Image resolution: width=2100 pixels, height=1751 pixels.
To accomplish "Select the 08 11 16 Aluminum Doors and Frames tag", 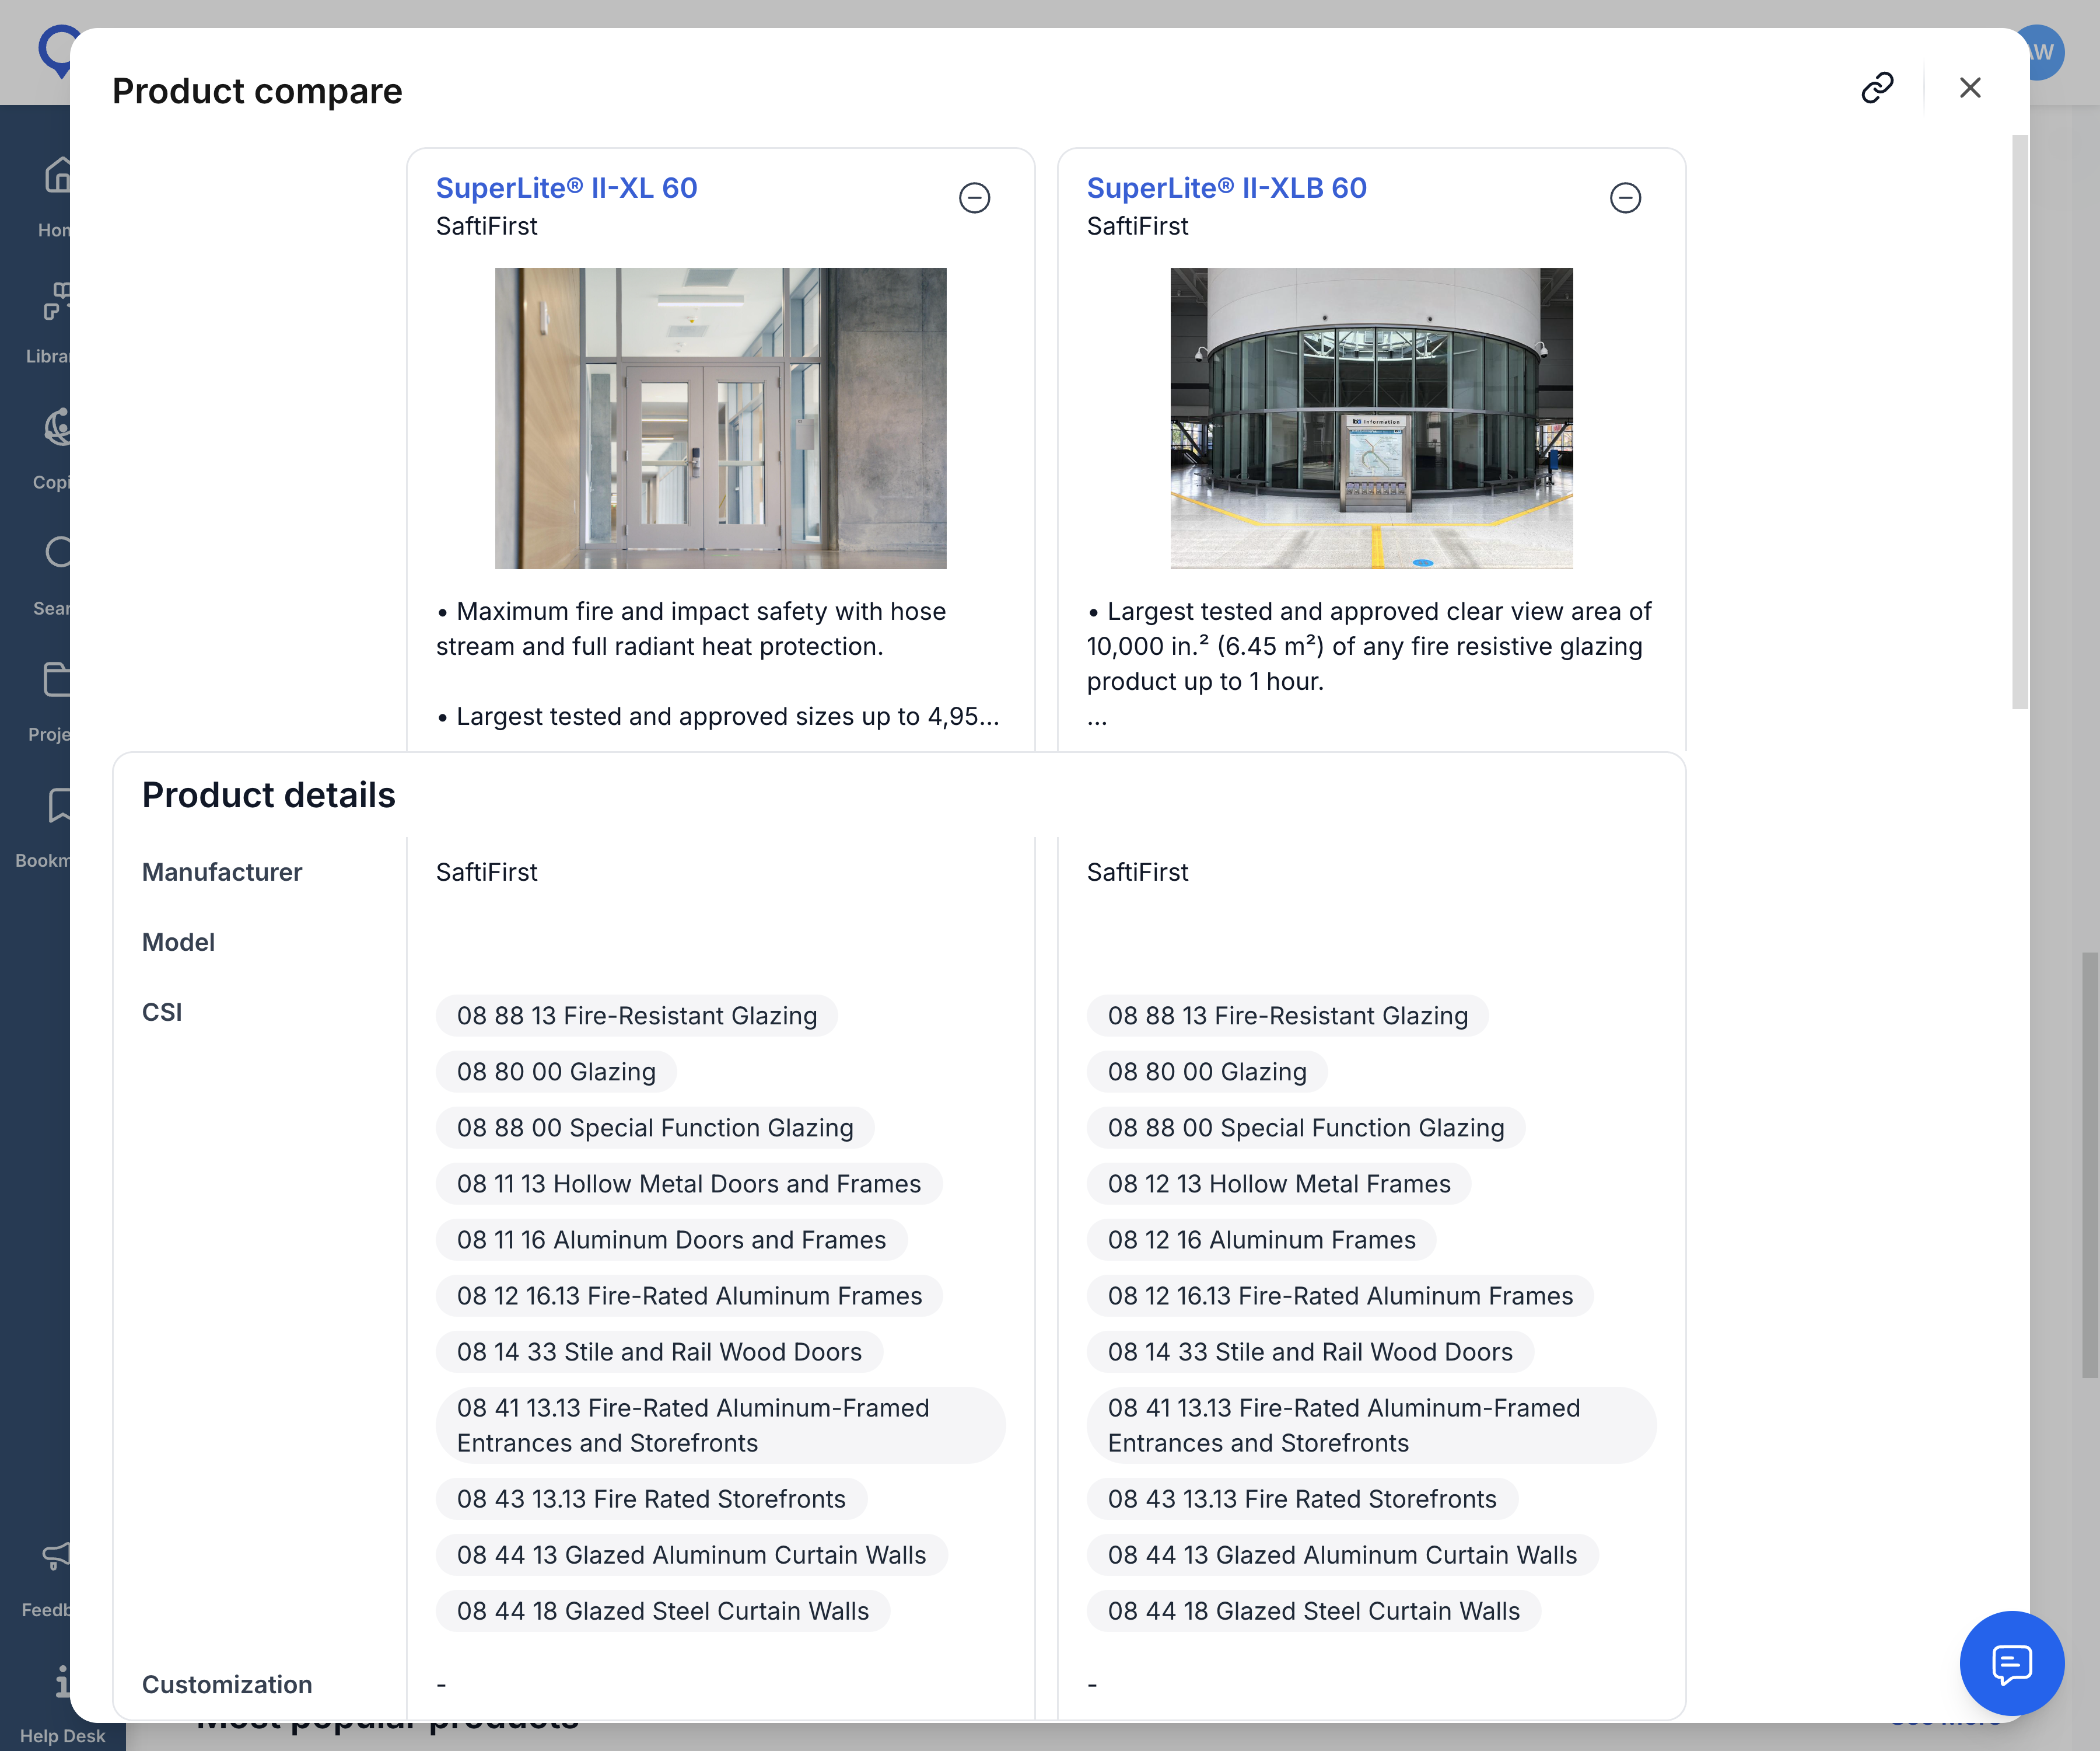I will (671, 1240).
